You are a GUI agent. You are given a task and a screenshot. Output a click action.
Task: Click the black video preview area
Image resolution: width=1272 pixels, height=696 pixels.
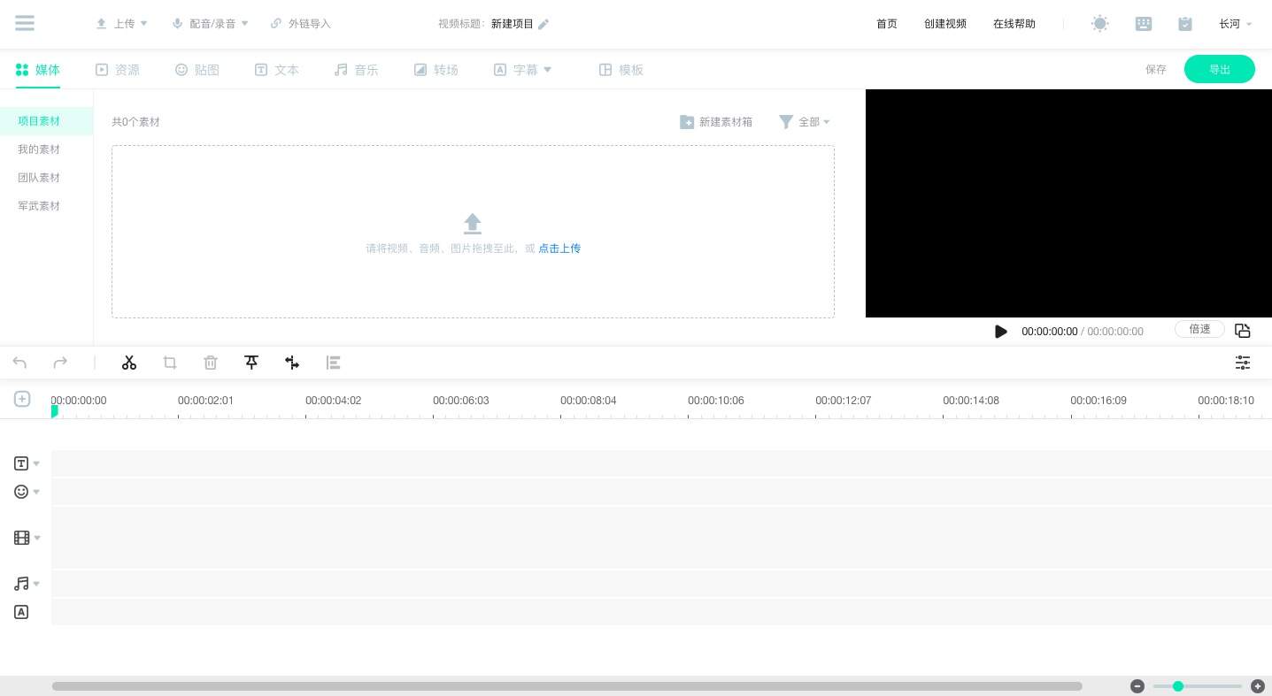(x=1068, y=203)
